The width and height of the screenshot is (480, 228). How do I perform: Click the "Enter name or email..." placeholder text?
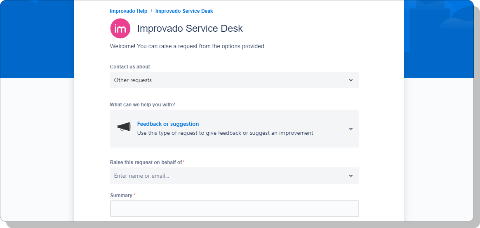pyautogui.click(x=141, y=176)
